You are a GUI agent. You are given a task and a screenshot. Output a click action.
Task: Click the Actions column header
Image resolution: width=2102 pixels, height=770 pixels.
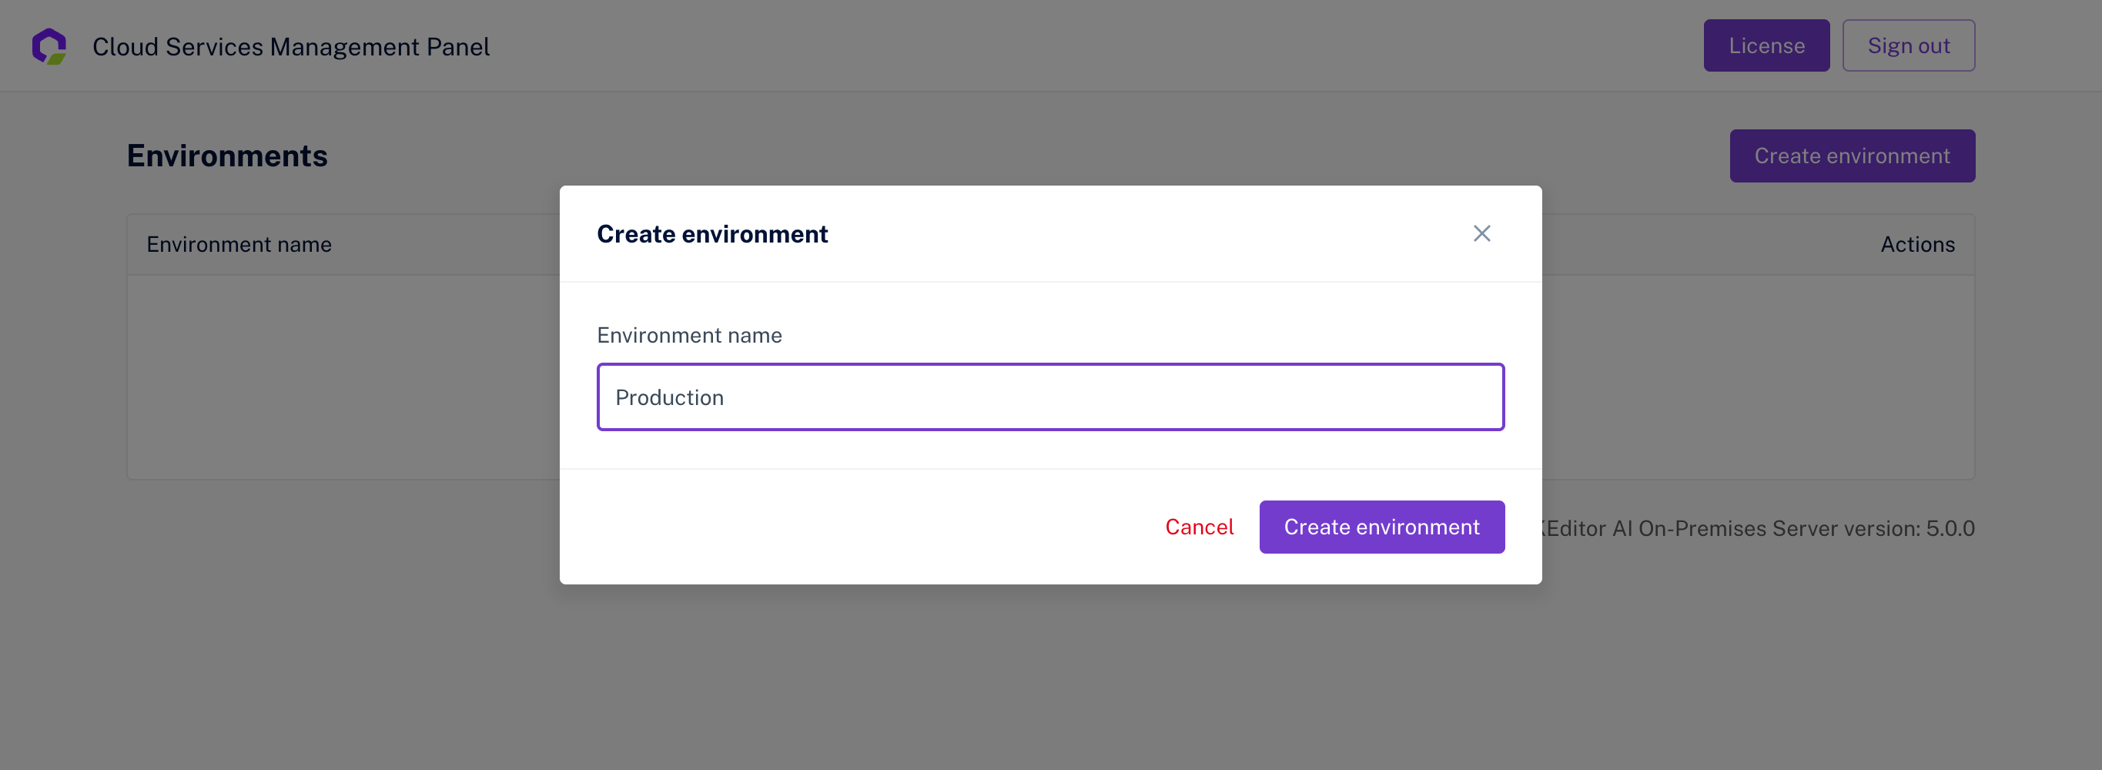(1917, 244)
